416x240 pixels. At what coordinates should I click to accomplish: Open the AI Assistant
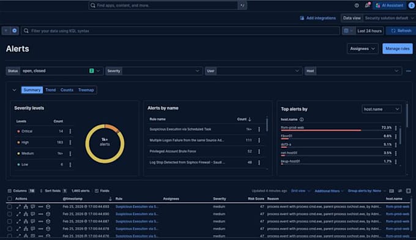(x=390, y=5)
